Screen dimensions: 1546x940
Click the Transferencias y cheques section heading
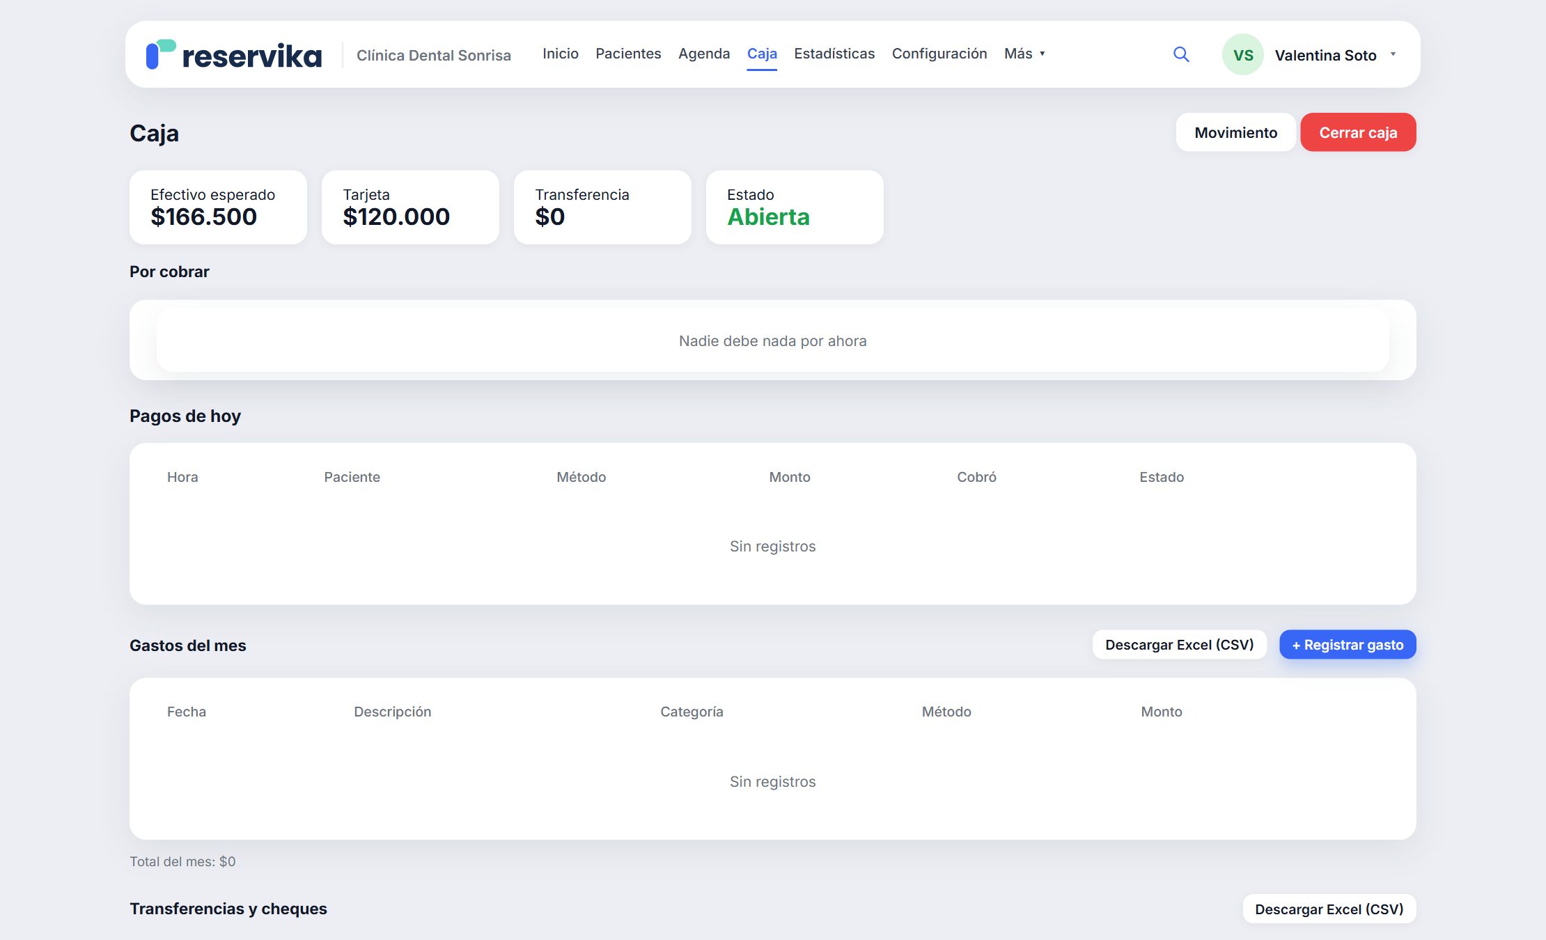(x=228, y=909)
